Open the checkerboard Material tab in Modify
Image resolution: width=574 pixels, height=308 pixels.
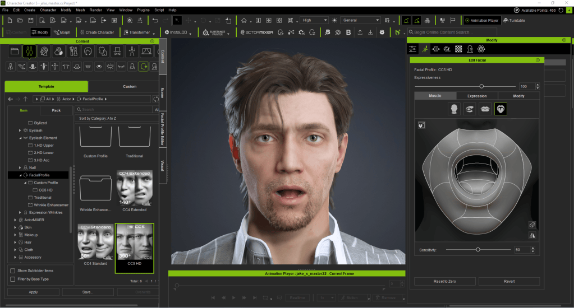click(x=458, y=49)
